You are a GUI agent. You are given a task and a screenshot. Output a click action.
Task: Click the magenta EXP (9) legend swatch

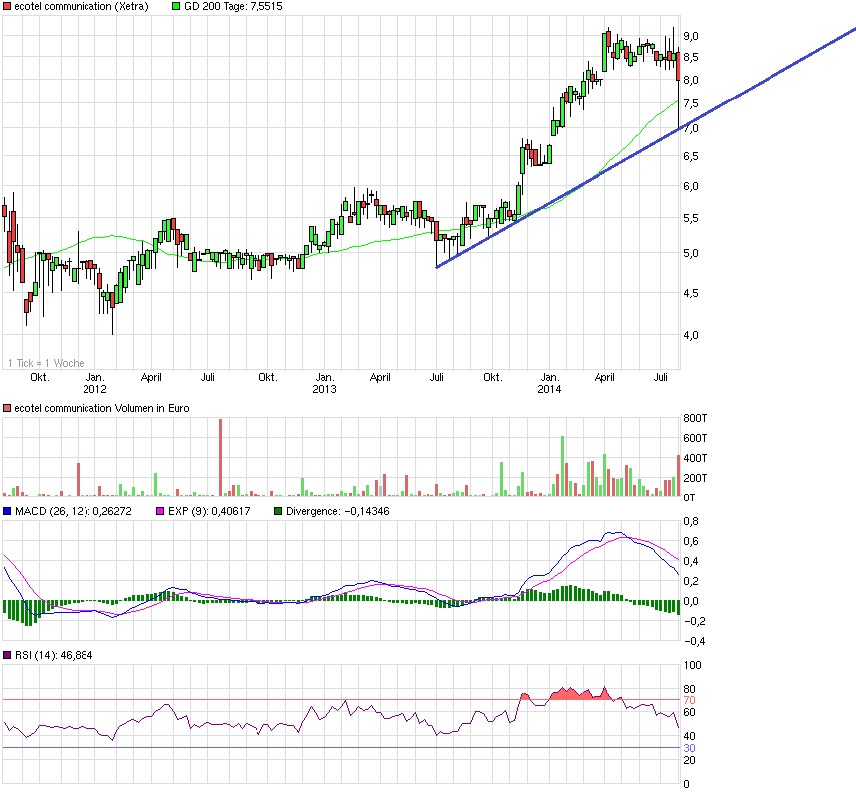160,512
